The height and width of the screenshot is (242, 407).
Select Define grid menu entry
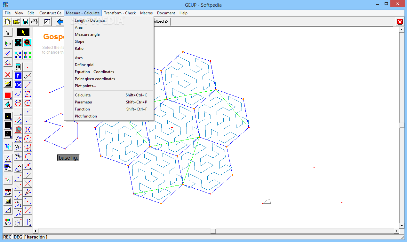(109, 65)
